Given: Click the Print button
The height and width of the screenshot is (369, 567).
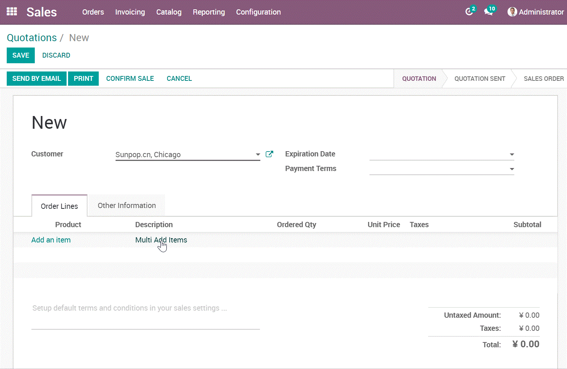Looking at the screenshot, I should coord(83,79).
